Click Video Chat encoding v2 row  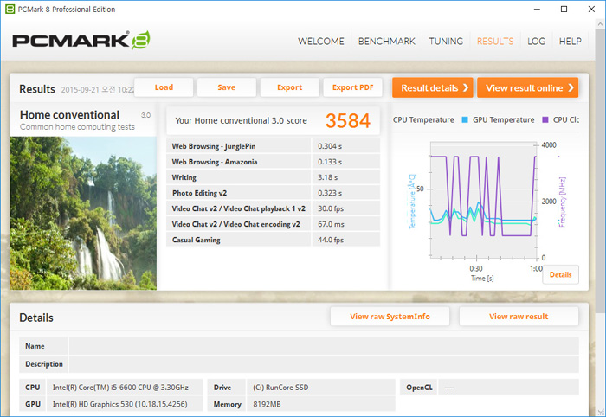pos(274,224)
